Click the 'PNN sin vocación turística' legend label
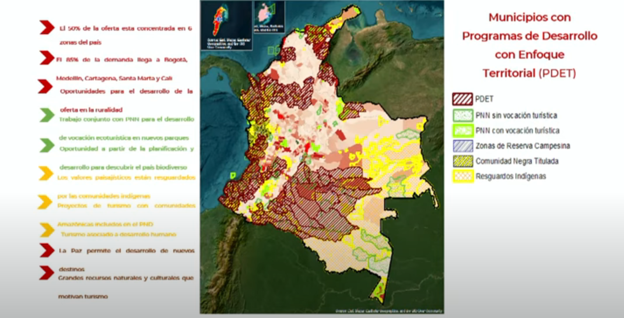624x318 pixels. click(516, 115)
